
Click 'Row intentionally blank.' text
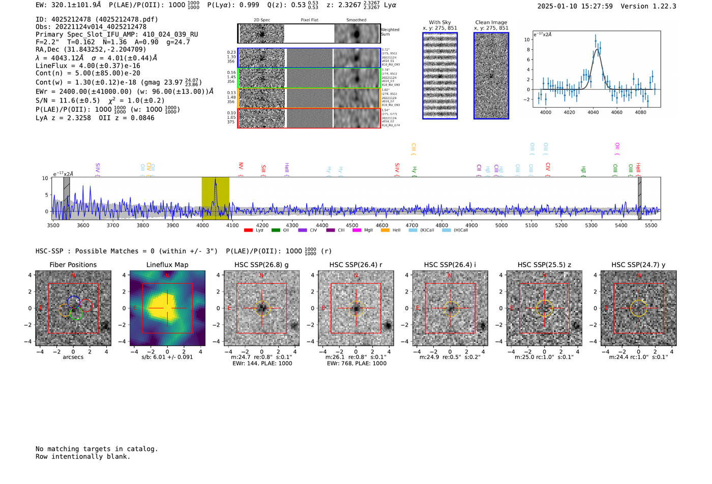pyautogui.click(x=83, y=456)
